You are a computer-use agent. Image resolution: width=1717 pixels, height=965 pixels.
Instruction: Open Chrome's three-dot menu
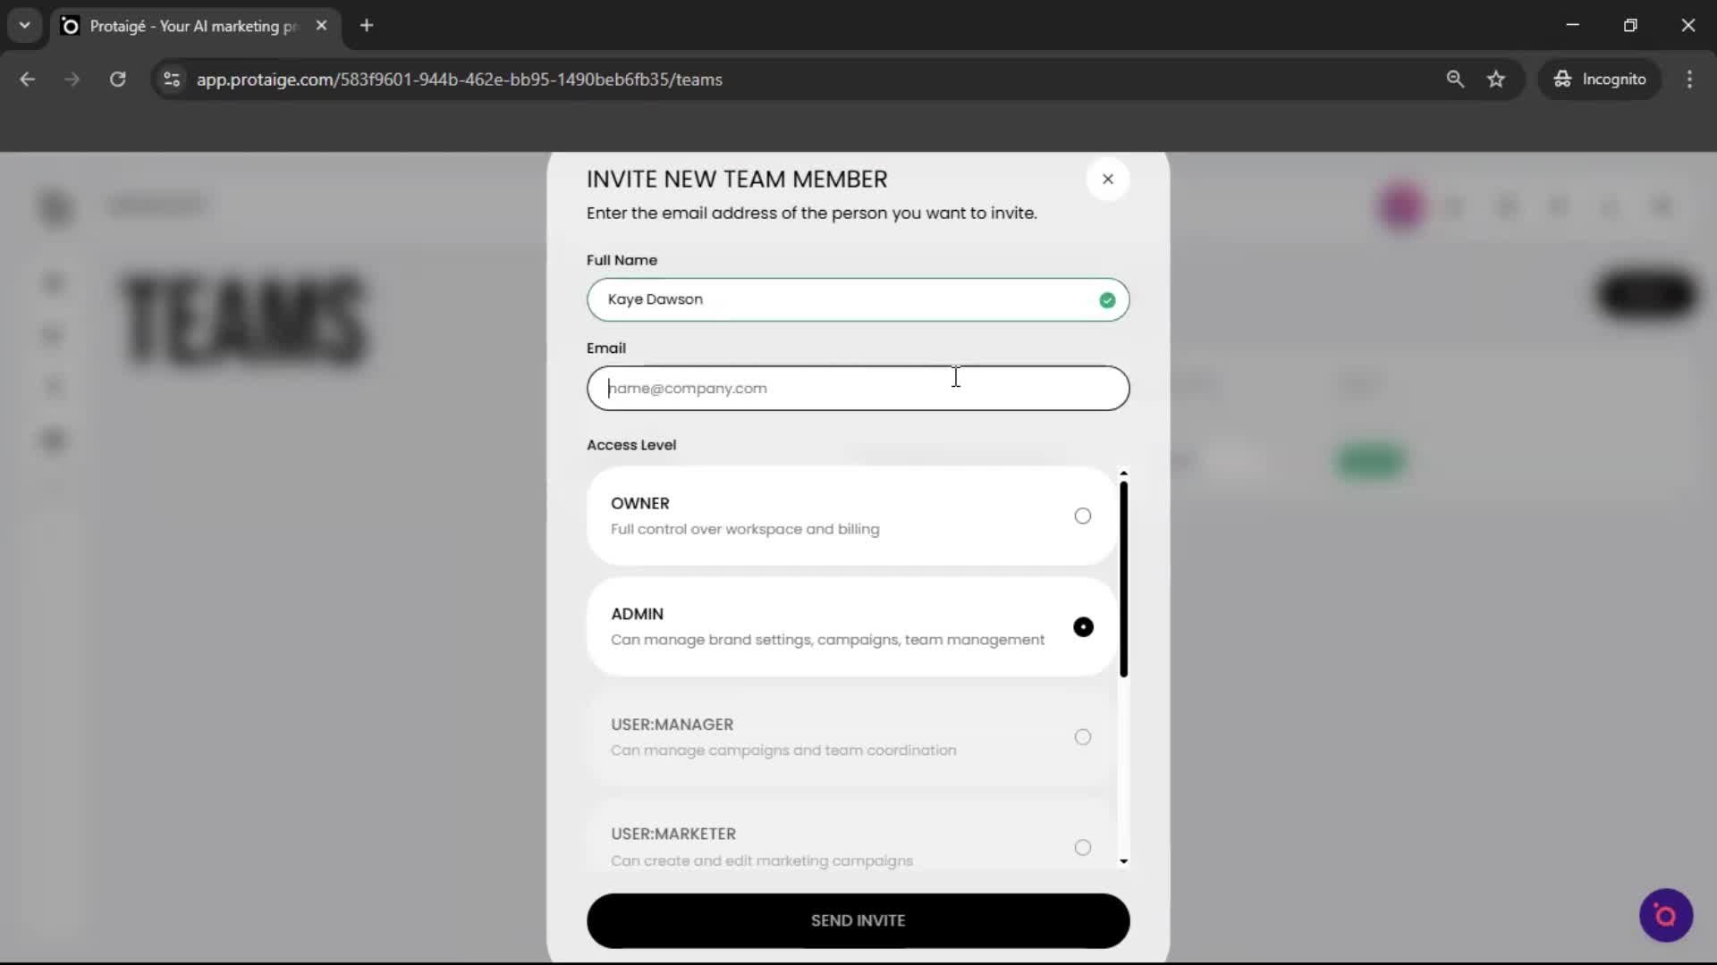tap(1690, 79)
